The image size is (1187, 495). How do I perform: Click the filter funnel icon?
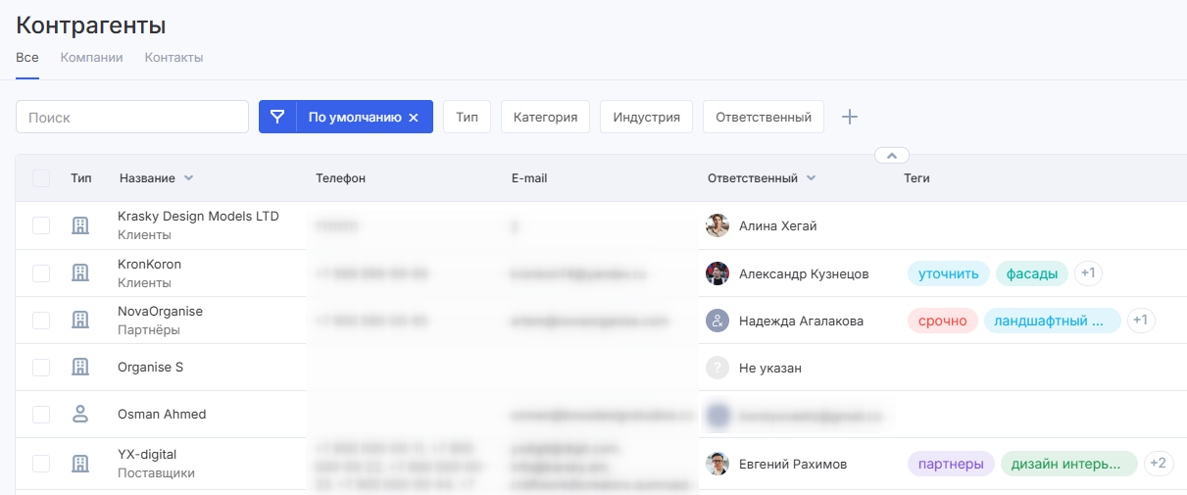tap(277, 117)
